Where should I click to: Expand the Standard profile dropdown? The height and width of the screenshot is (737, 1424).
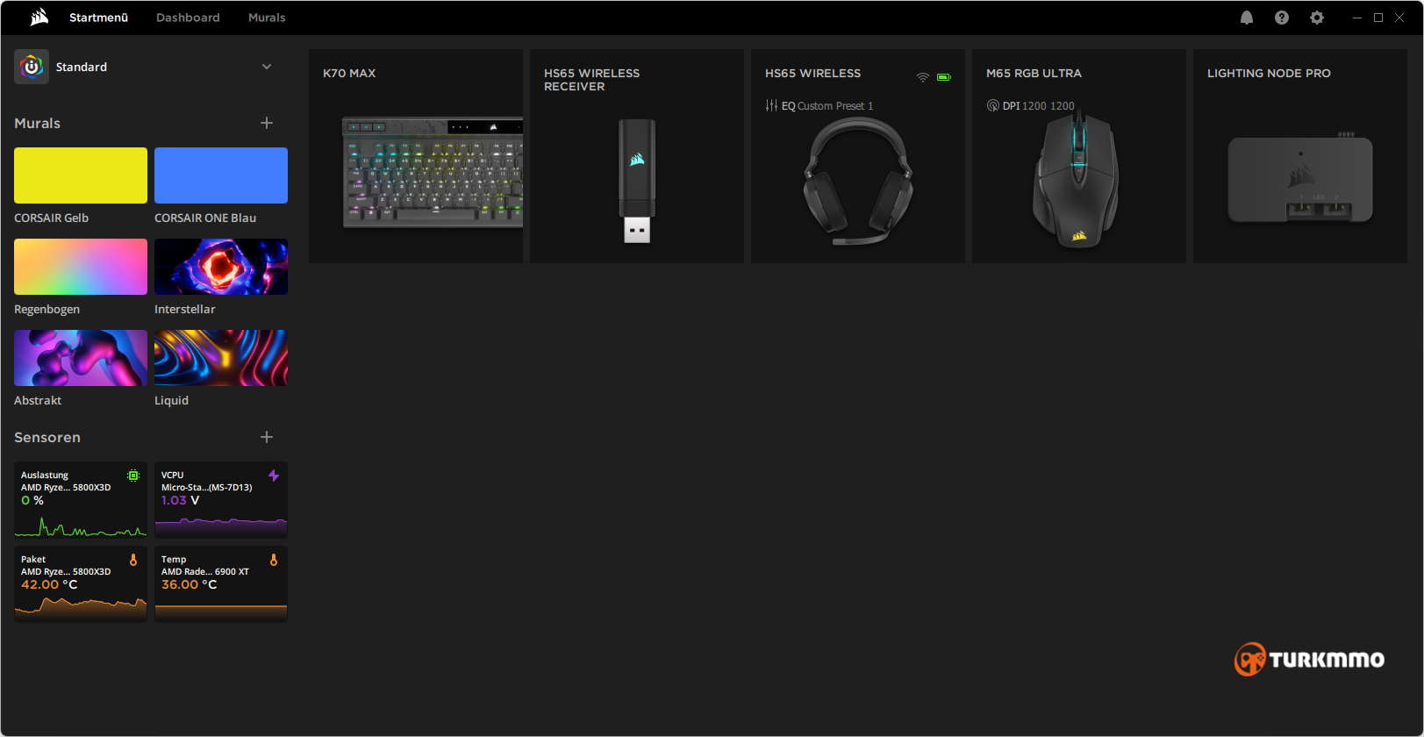tap(267, 67)
